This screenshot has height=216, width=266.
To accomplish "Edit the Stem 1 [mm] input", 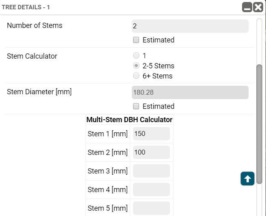I will pos(151,134).
